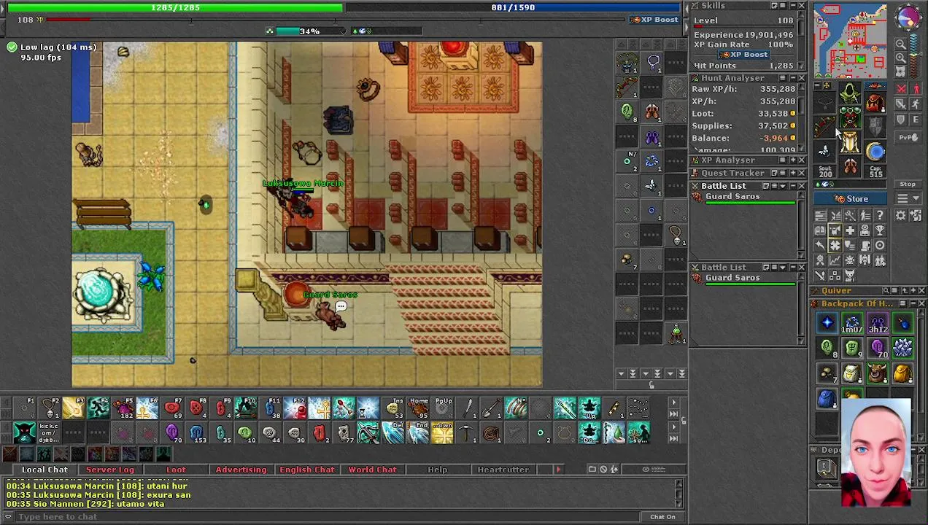This screenshot has height=525, width=928.
Task: Open Hunt Analyser panel menu icon
Action: click(783, 78)
